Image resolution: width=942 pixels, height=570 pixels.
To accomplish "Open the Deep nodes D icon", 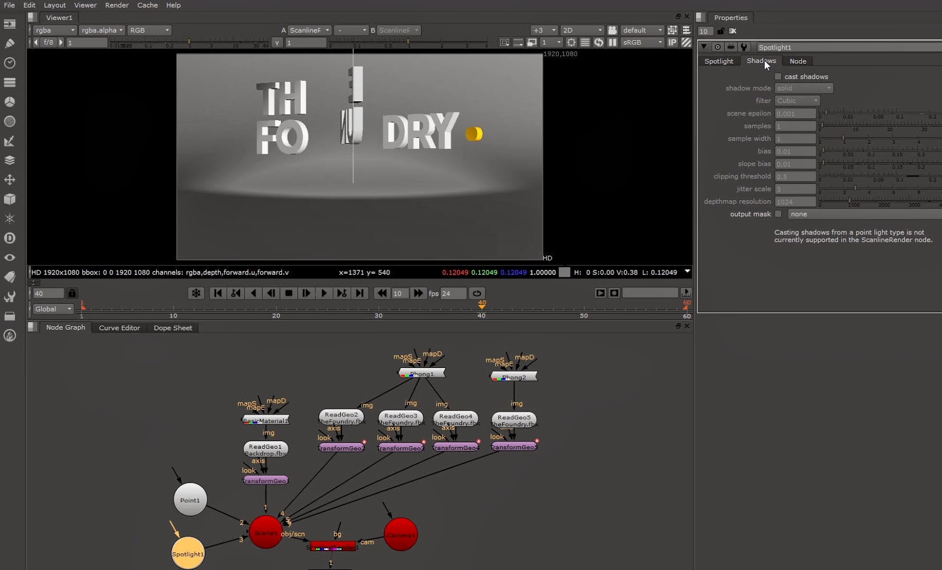I will tap(9, 238).
